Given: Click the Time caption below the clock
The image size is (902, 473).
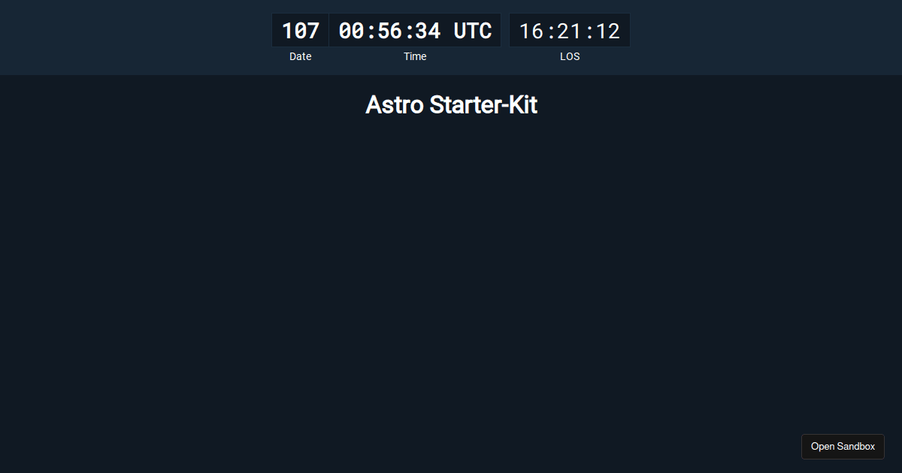Looking at the screenshot, I should 414,56.
